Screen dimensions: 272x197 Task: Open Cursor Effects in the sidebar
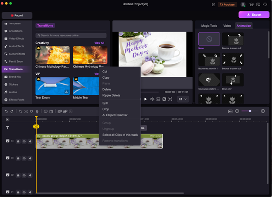(17, 54)
